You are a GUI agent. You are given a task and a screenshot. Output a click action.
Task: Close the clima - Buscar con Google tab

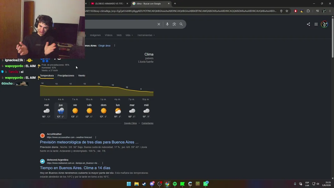[x=169, y=4]
